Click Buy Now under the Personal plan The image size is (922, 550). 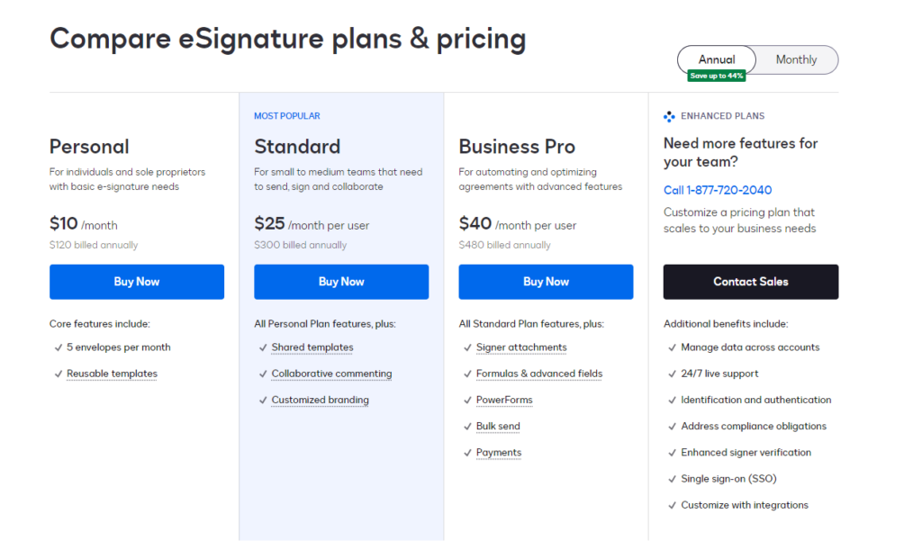(136, 282)
